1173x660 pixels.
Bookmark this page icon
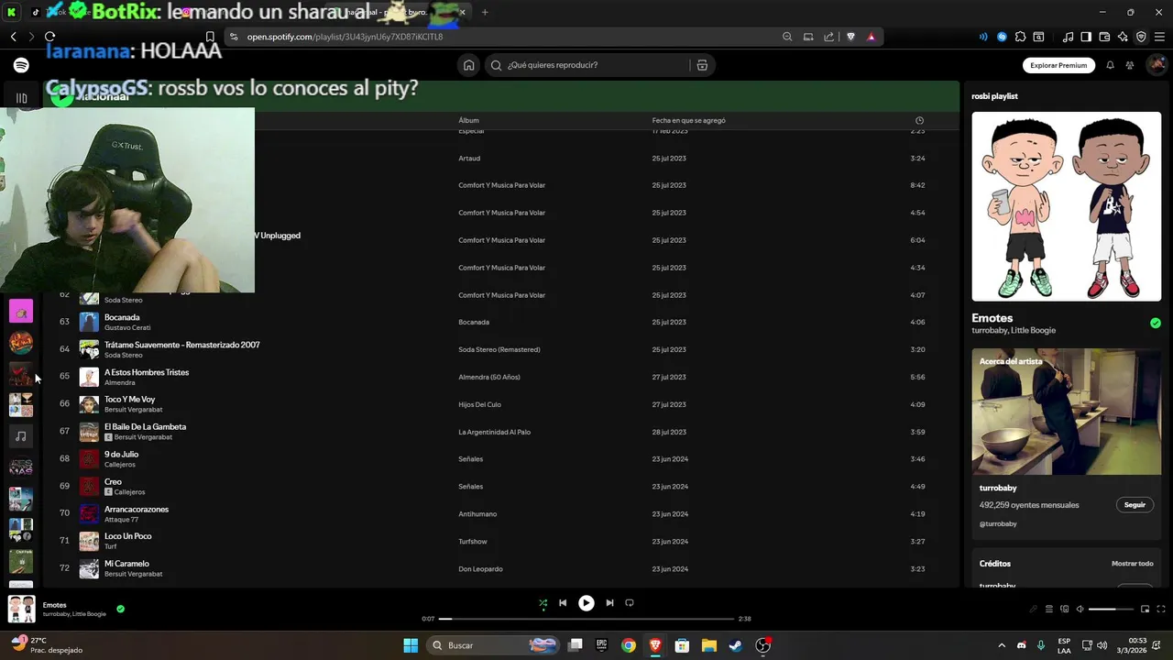tap(210, 37)
